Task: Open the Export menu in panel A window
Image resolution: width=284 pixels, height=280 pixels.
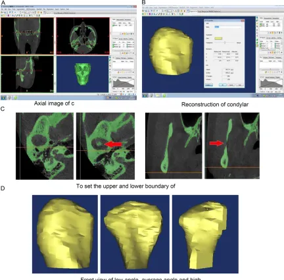Action: pyautogui.click(x=57, y=9)
